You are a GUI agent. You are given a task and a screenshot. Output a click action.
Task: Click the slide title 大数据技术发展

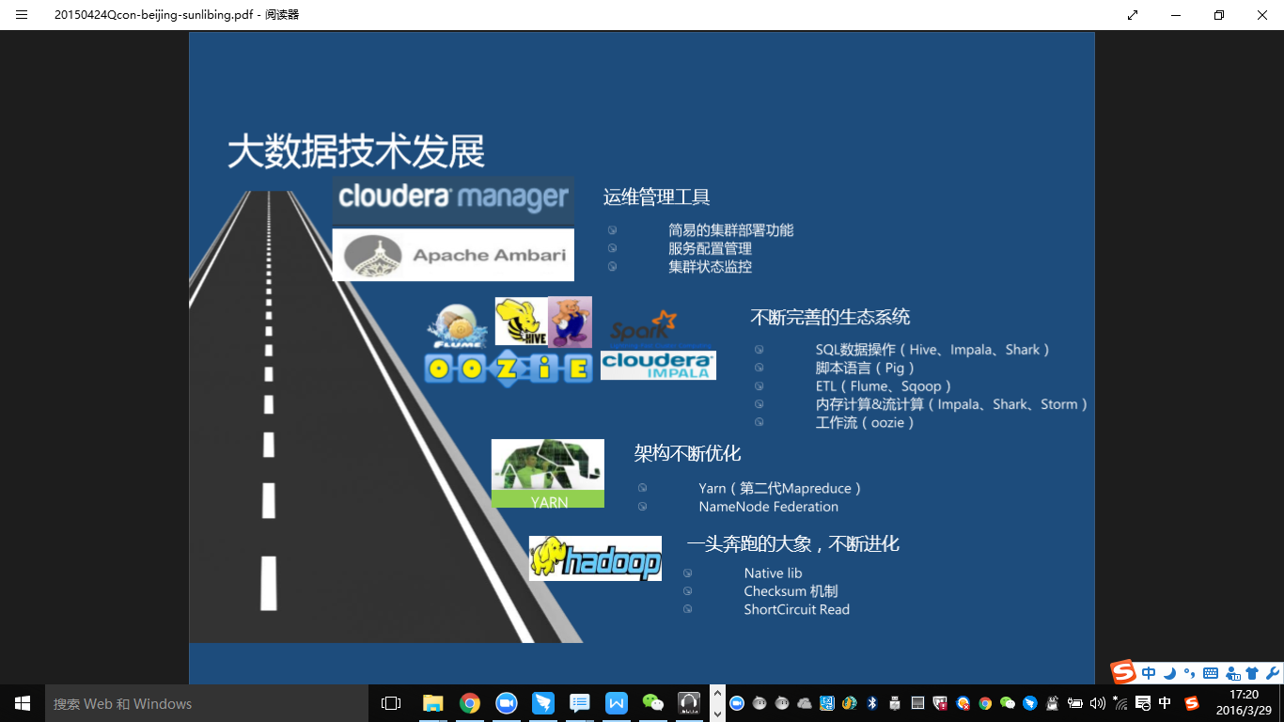pyautogui.click(x=356, y=151)
